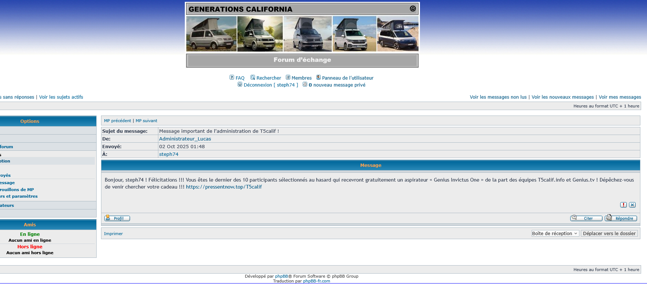This screenshot has width=647, height=307.
Task: Click the Membres list icon
Action: coord(288,77)
